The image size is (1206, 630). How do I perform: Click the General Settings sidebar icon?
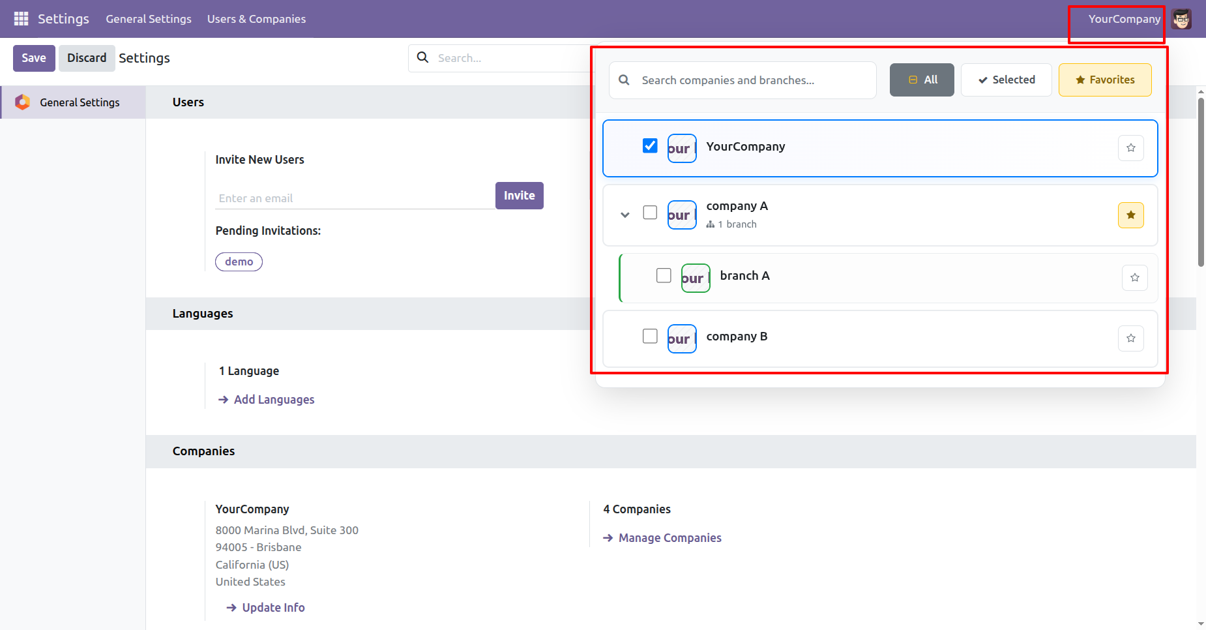point(23,102)
